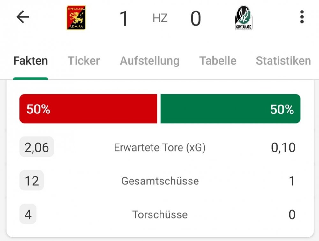
Task: Open the Statistiken tab
Action: [283, 60]
